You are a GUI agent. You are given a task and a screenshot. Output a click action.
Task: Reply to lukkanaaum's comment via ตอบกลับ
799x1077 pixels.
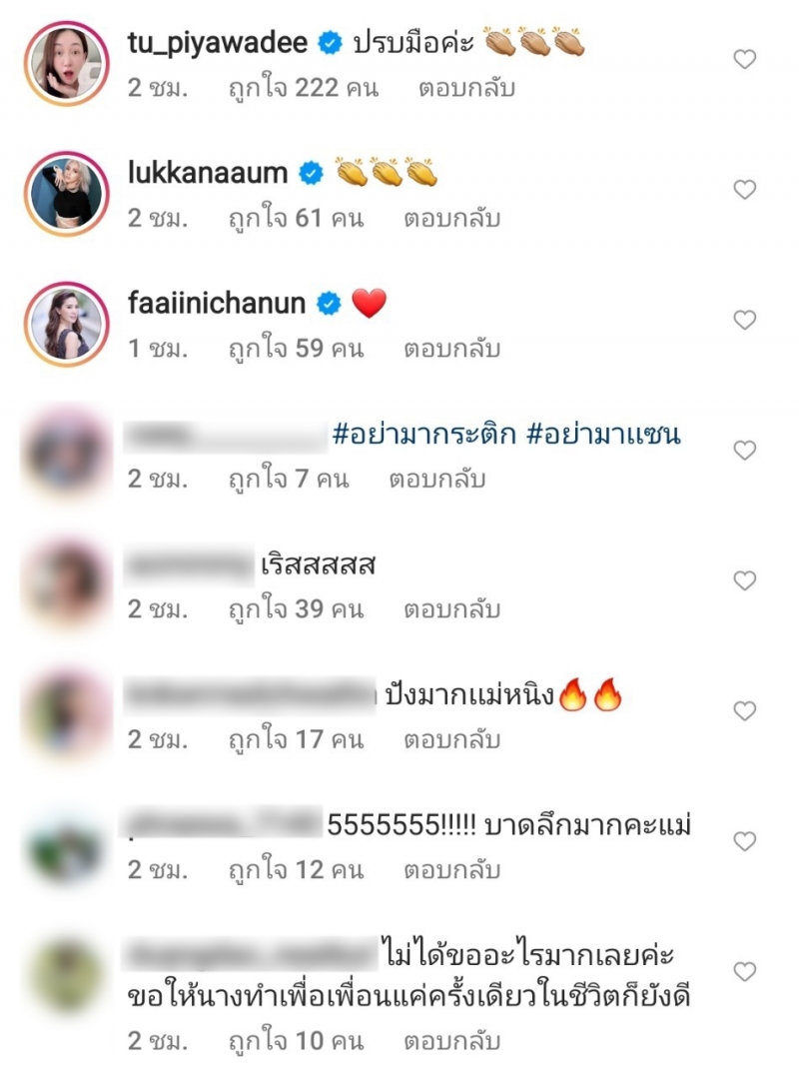coord(451,219)
